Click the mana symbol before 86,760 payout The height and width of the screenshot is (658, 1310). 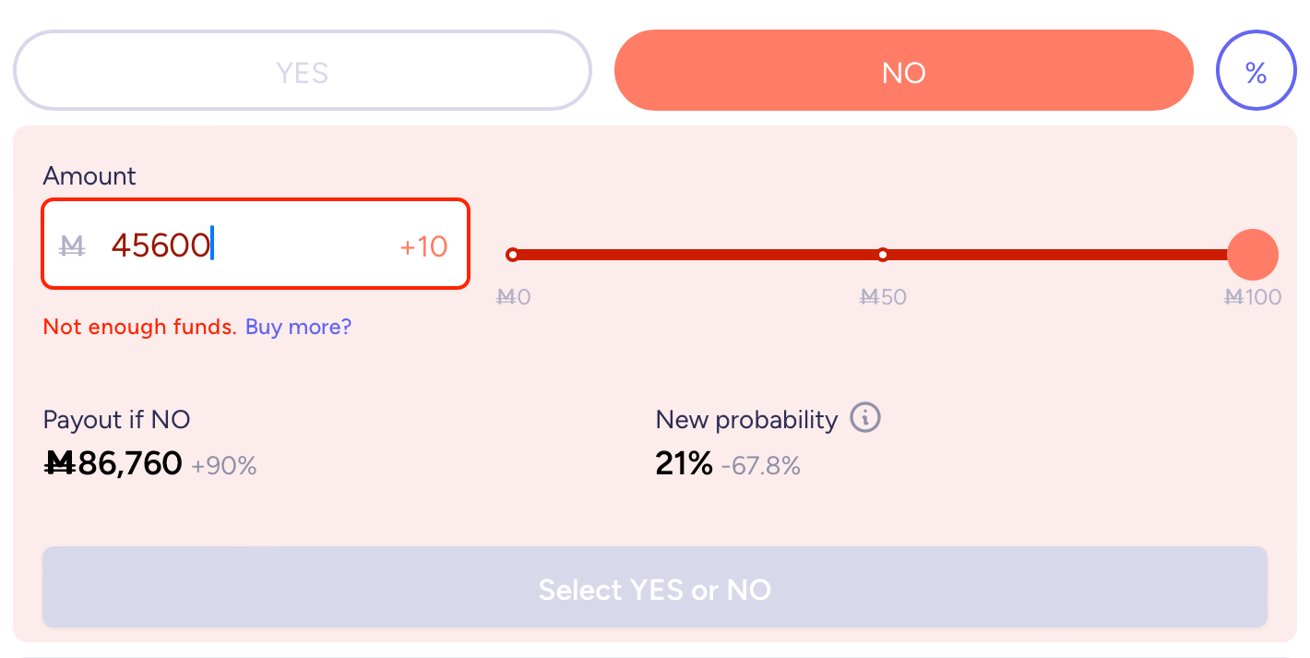coord(61,463)
